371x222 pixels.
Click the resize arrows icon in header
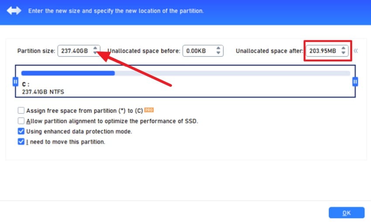click(x=14, y=10)
